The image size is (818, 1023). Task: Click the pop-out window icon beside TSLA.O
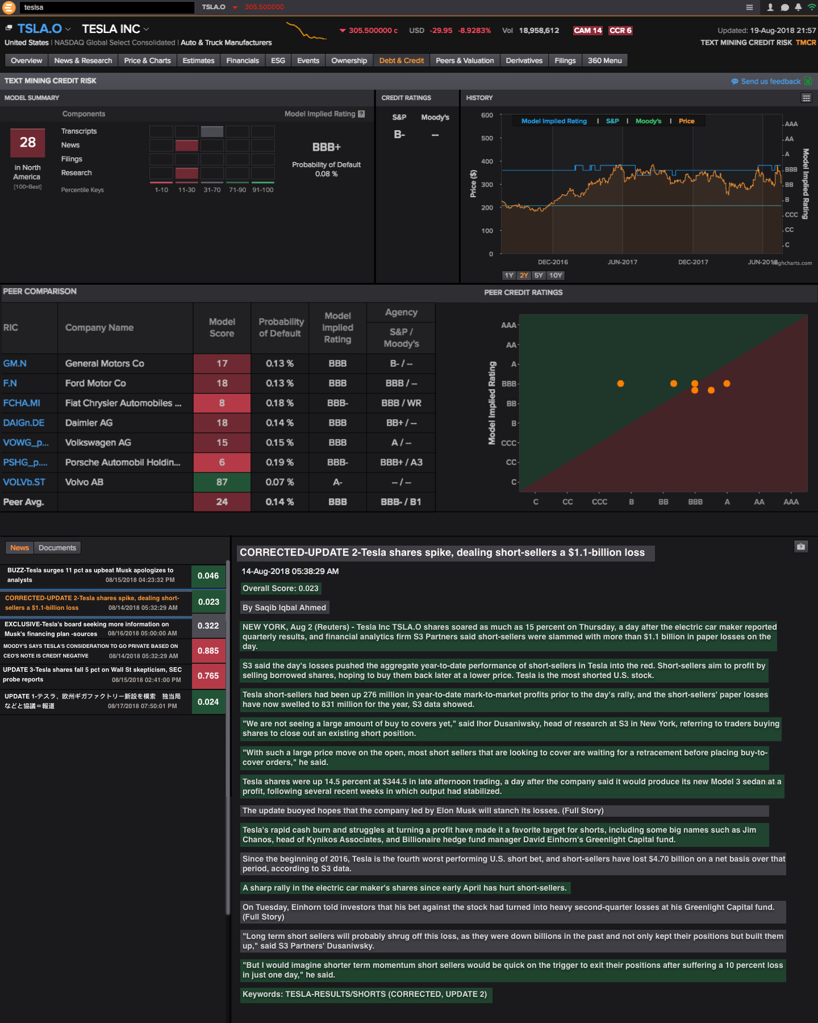click(9, 28)
